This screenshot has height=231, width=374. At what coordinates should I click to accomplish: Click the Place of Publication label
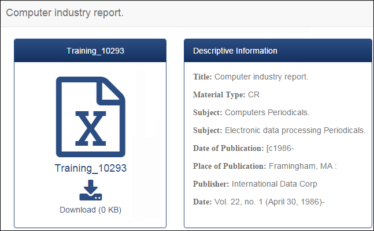229,166
